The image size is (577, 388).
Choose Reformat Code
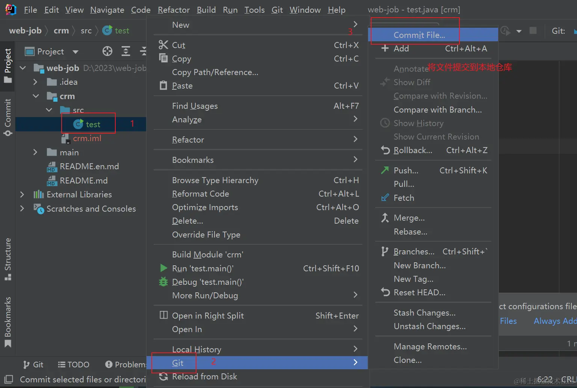258,194
